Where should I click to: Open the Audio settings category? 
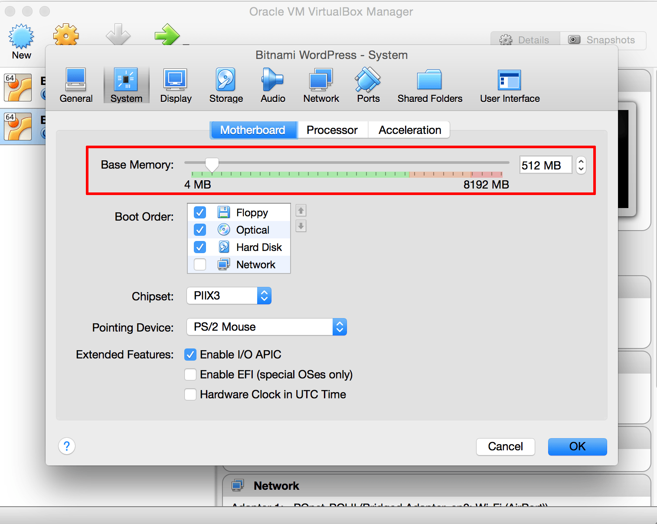(273, 85)
